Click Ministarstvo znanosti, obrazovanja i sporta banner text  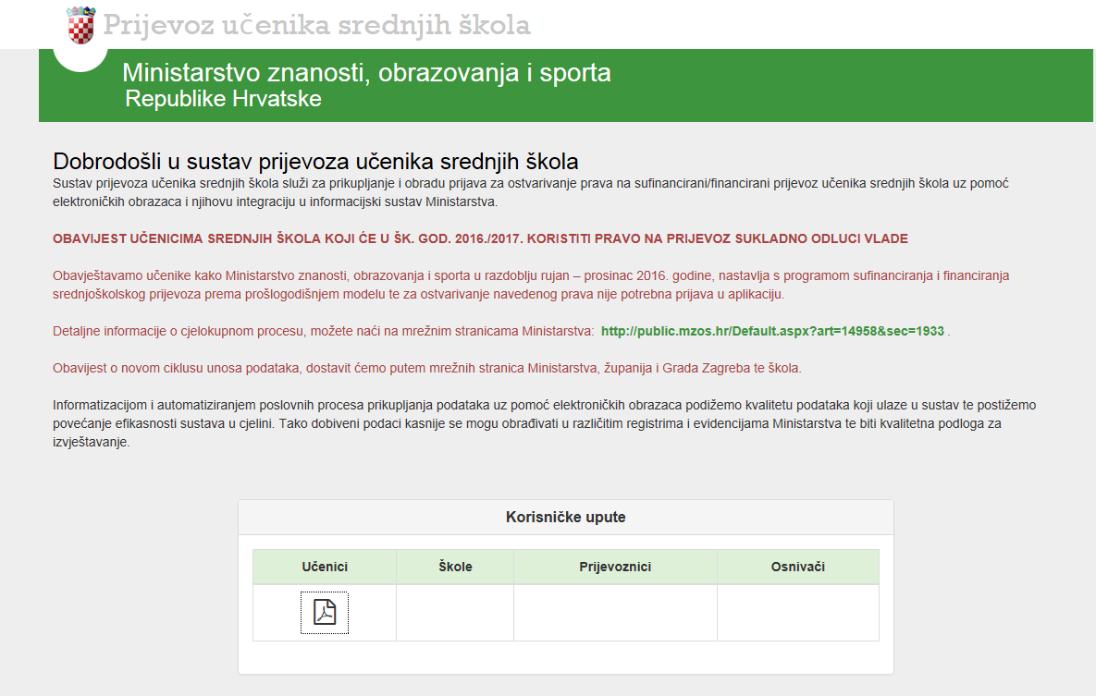[366, 73]
